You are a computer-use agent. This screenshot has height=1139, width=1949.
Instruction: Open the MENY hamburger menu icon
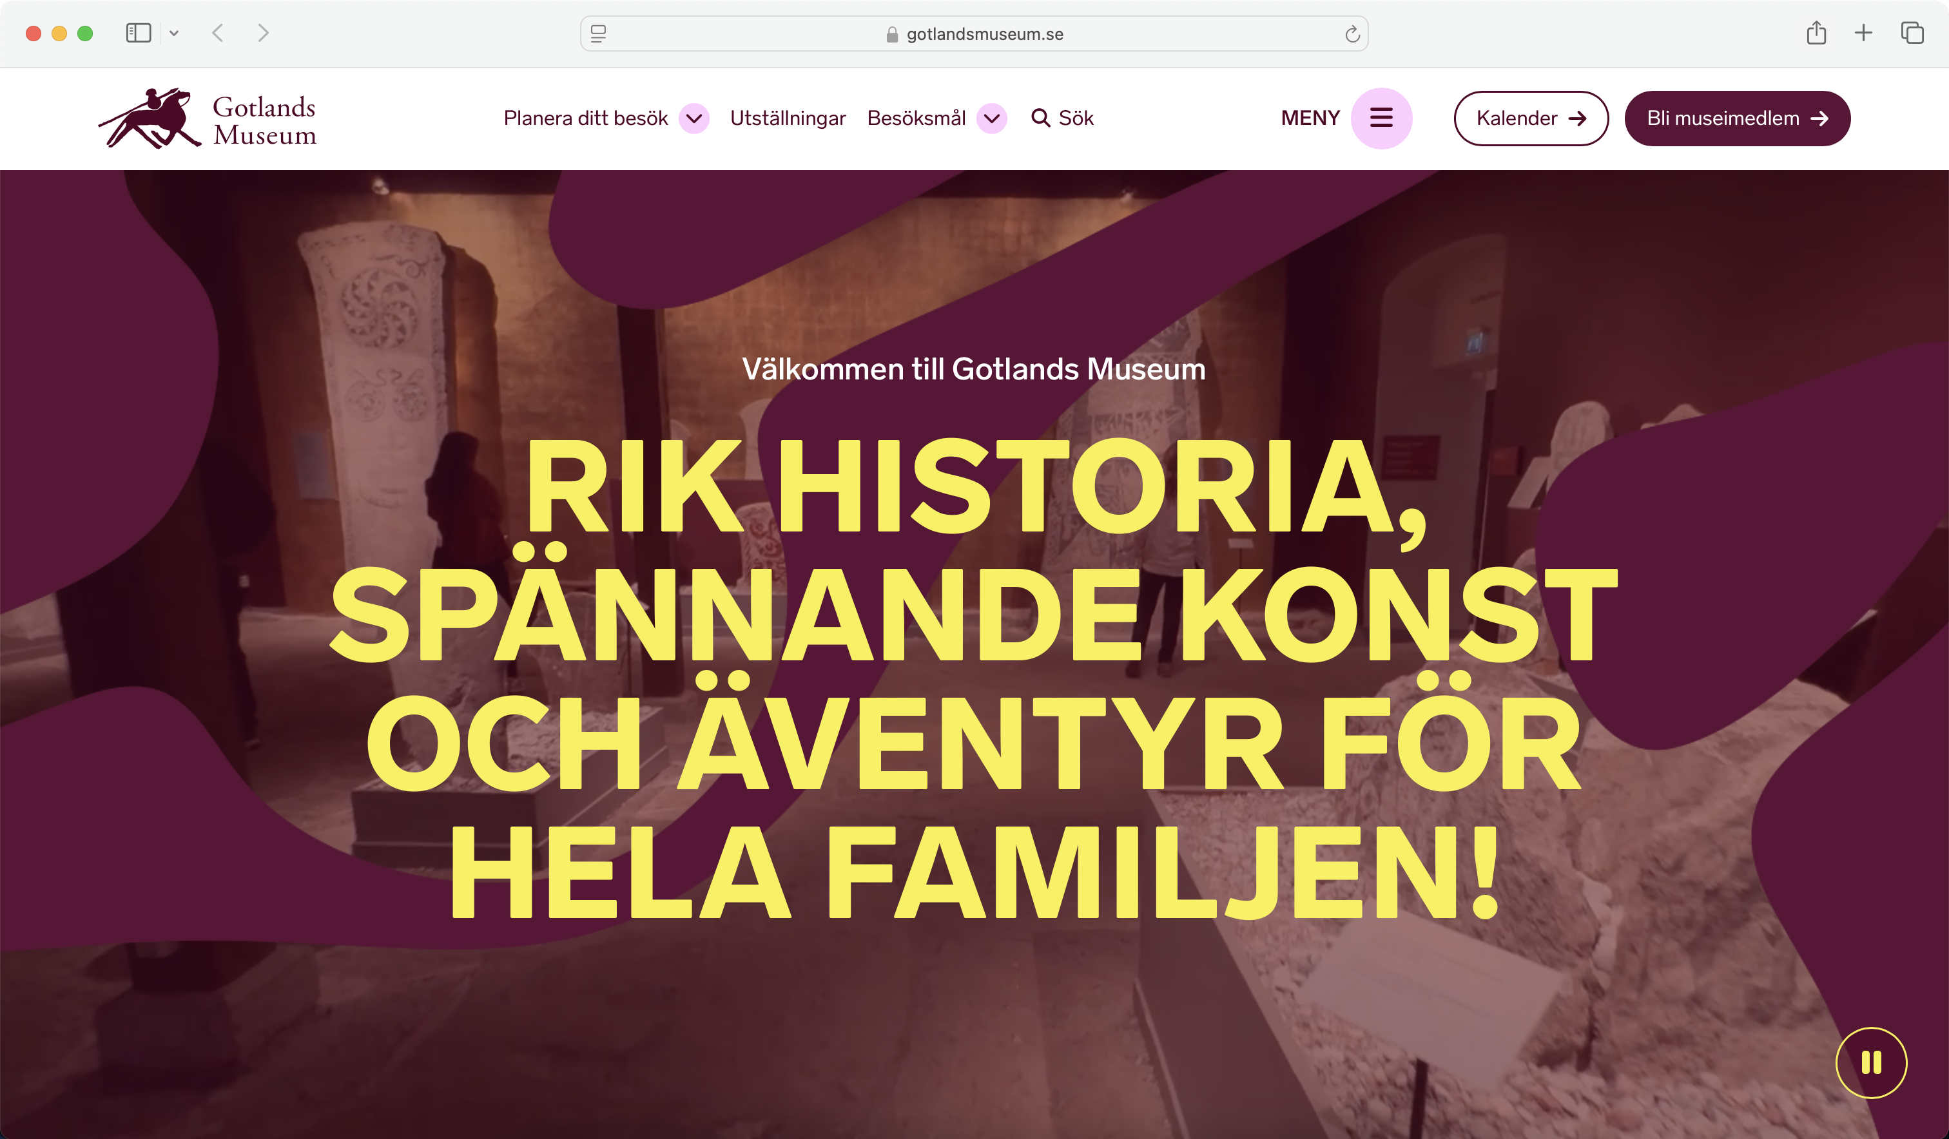pos(1381,119)
